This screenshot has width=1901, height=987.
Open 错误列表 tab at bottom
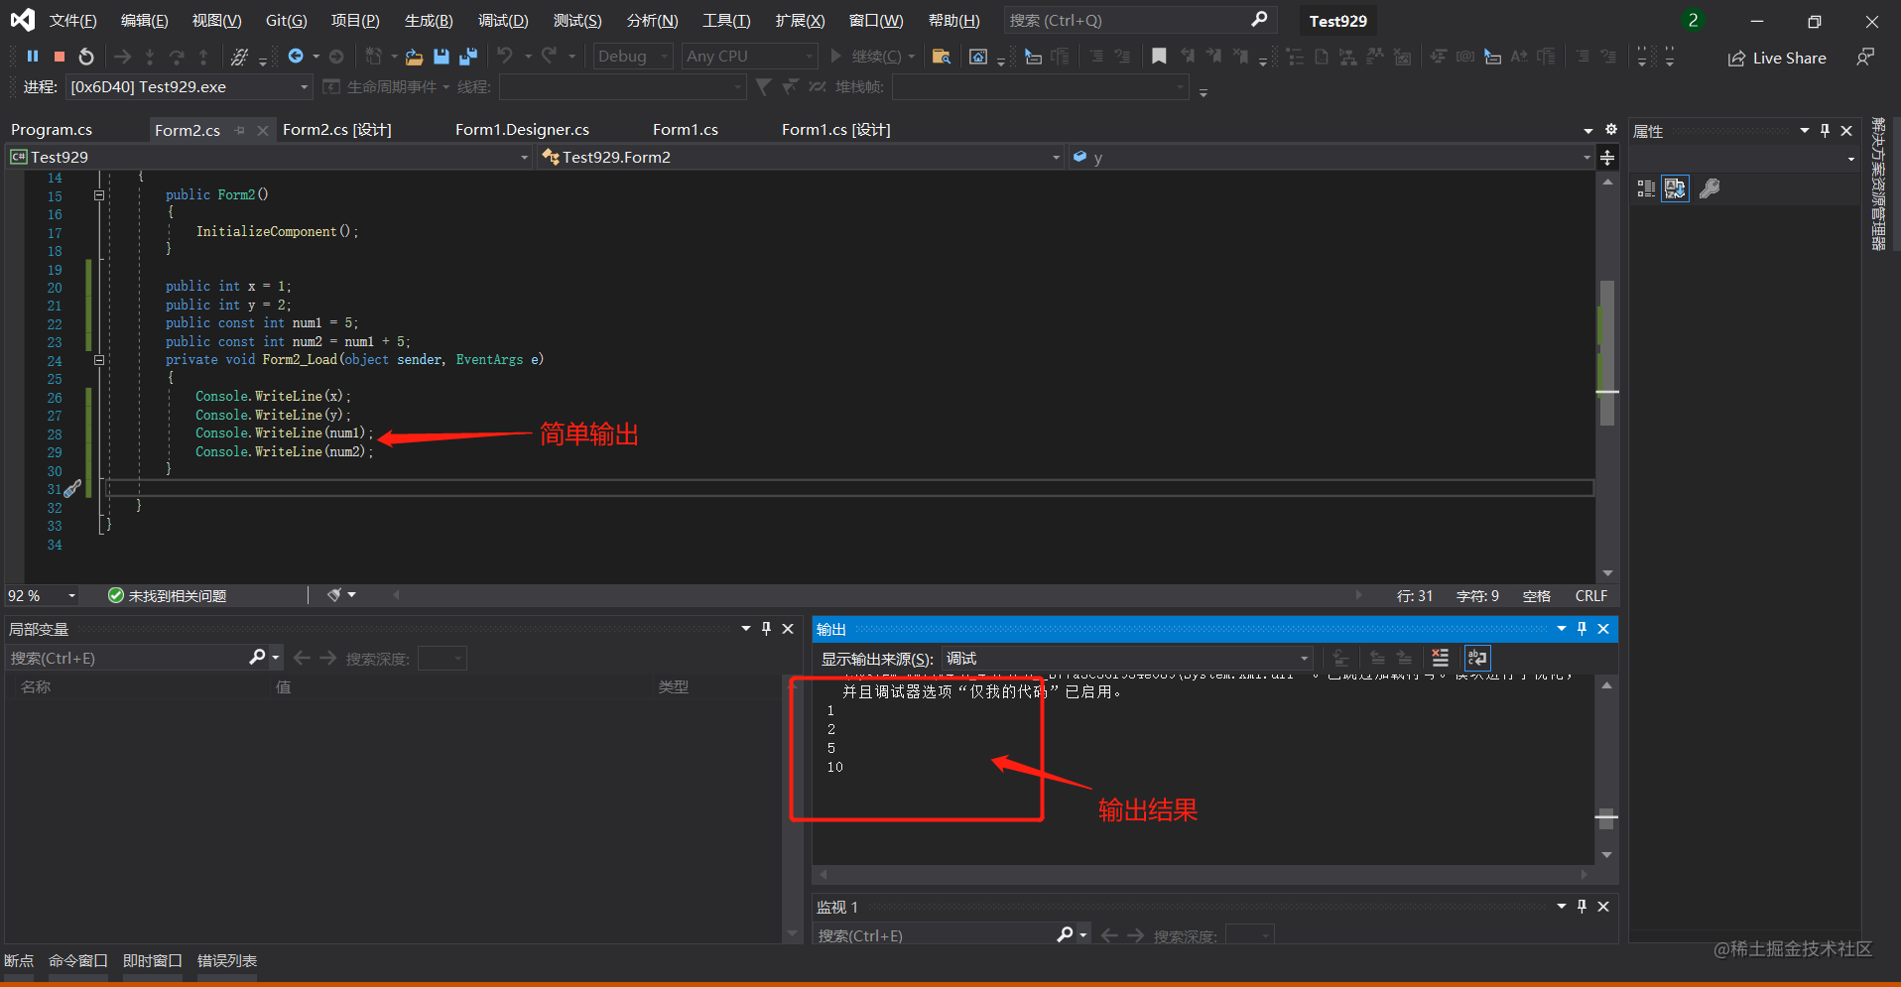click(x=227, y=960)
